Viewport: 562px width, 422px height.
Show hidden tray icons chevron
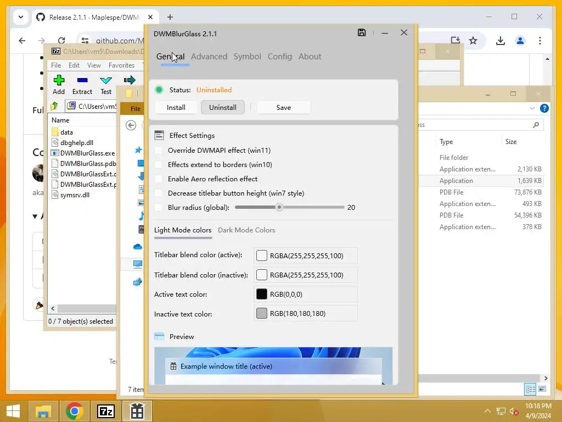coord(487,411)
